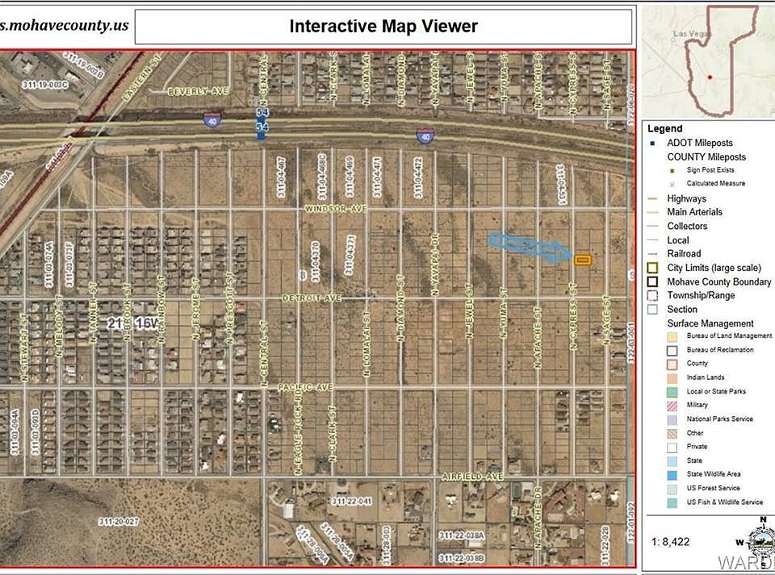Screen dimensions: 775x575
Task: Click parcel label 311-04-407
Action: (x=282, y=177)
